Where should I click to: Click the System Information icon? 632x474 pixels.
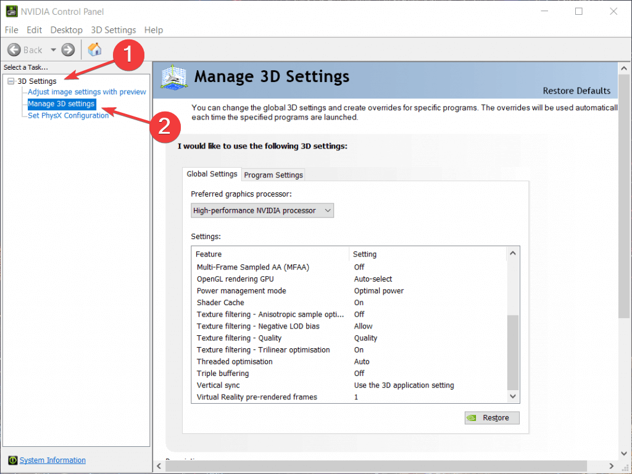(12, 460)
